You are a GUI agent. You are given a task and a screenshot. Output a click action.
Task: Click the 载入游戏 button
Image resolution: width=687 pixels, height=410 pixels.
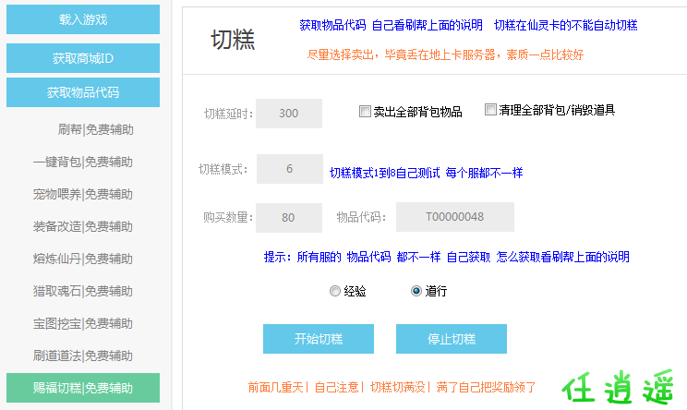coord(82,19)
